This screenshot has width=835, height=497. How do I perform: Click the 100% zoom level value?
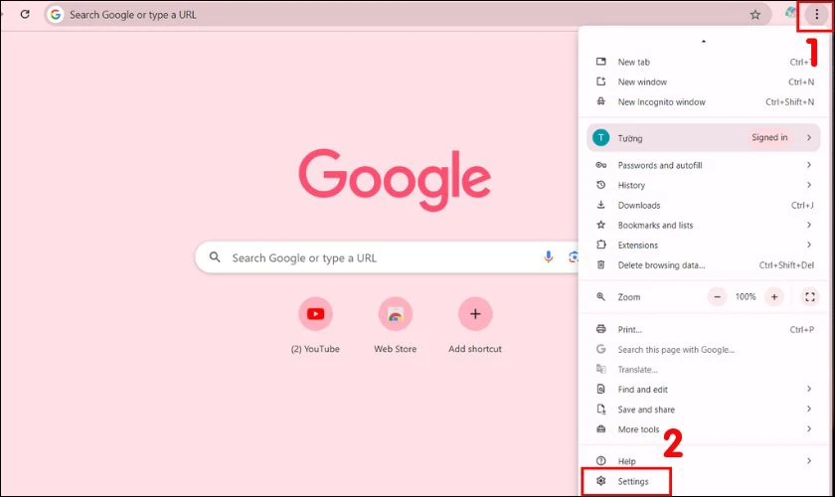tap(746, 296)
